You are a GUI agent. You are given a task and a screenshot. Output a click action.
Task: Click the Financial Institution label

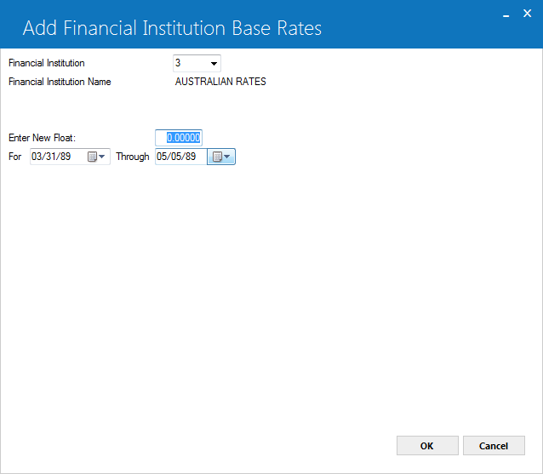click(47, 63)
